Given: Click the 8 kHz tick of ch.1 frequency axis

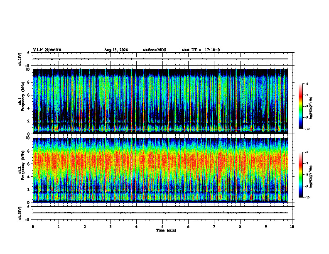Looking at the screenshot, I should (x=29, y=82).
